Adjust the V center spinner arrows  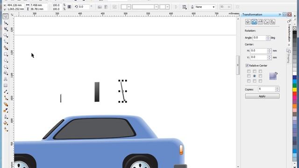[x=269, y=57]
